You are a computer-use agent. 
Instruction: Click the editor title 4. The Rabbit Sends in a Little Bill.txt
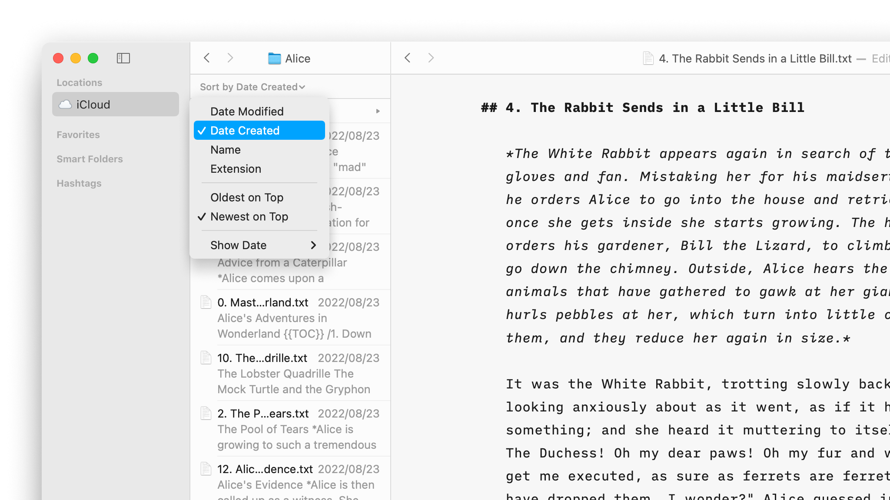(755, 59)
